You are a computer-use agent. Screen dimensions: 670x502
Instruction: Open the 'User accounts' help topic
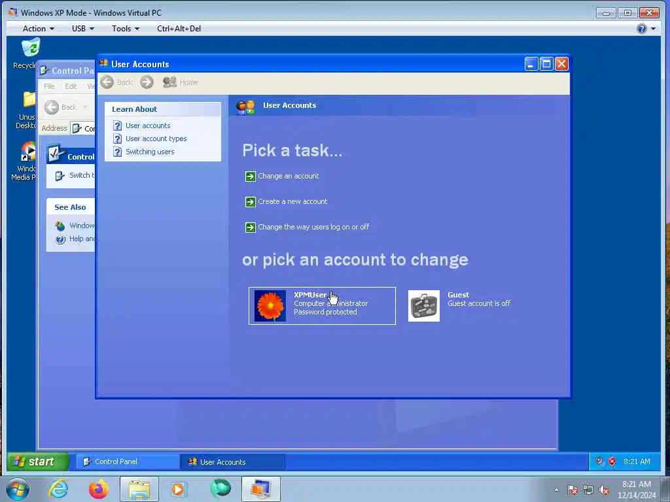(148, 125)
